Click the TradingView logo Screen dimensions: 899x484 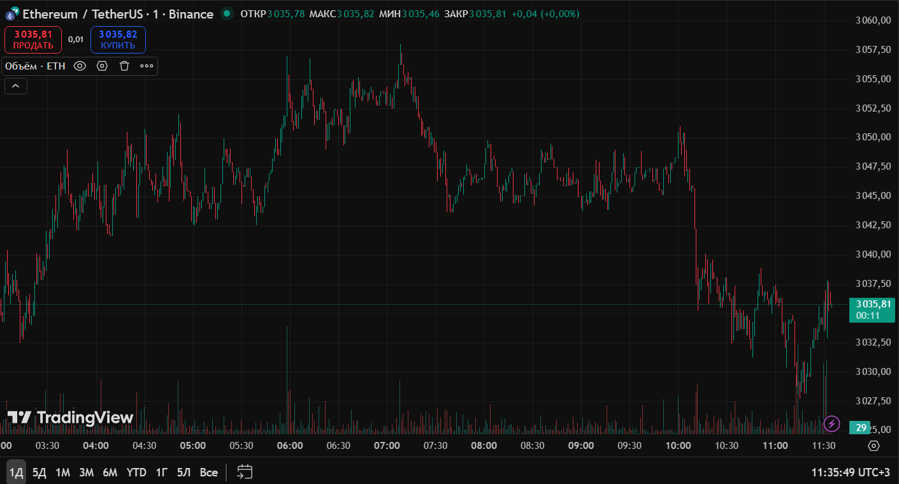[70, 418]
